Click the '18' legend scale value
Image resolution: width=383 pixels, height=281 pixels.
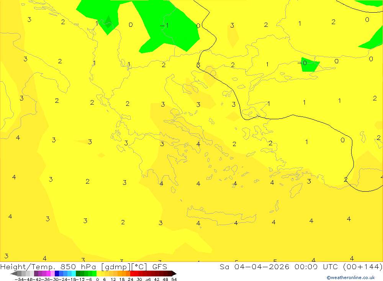[x=122, y=279]
